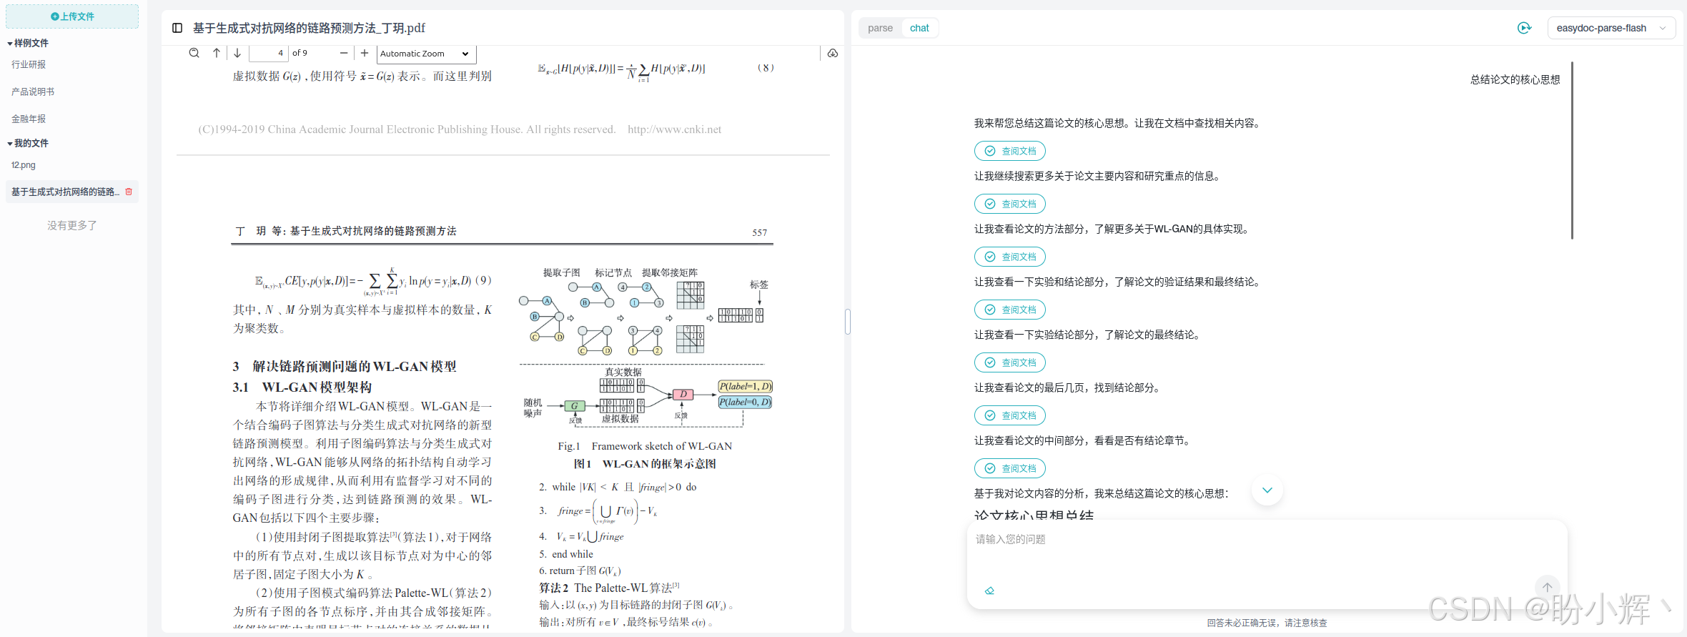Click the heading 3.1 WL-GAN 模型架构
The image size is (1687, 637).
pos(302,387)
